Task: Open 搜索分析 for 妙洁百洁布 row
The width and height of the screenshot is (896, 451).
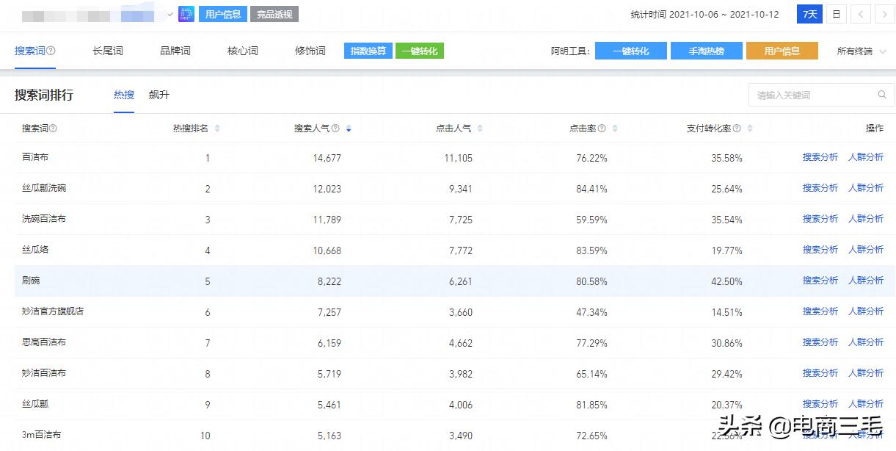Action: pos(820,373)
